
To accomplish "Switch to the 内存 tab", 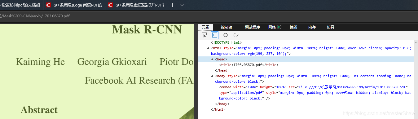I will (312, 27).
